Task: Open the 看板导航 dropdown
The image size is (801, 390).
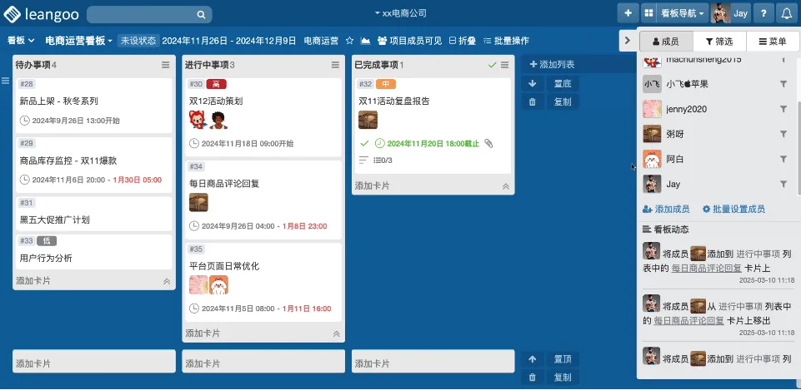Action: point(683,13)
